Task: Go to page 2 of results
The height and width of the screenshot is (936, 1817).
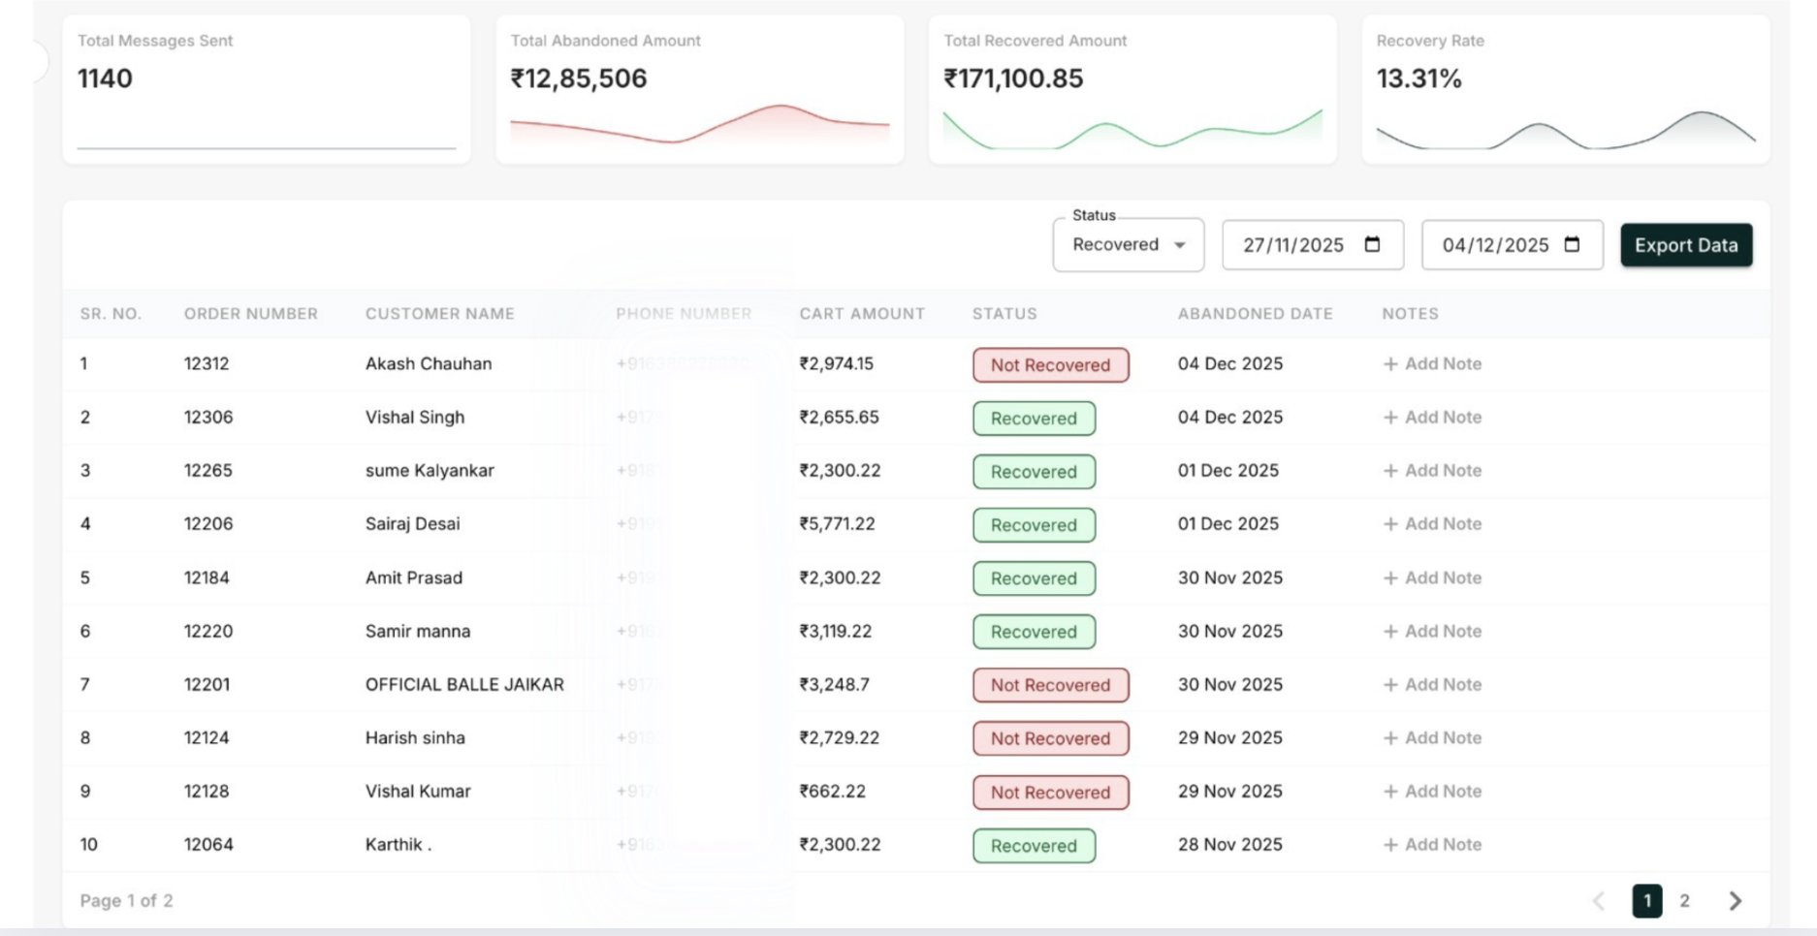Action: 1685,901
